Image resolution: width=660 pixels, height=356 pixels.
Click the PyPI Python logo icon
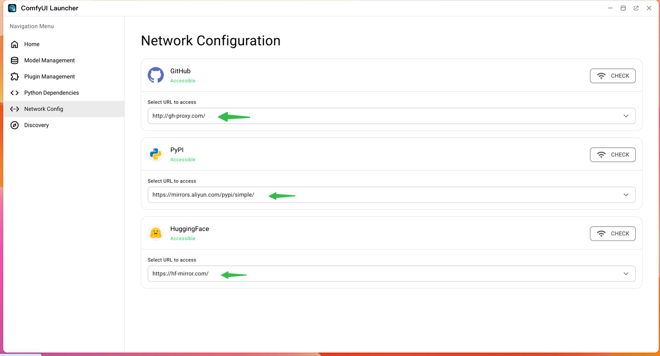(156, 154)
